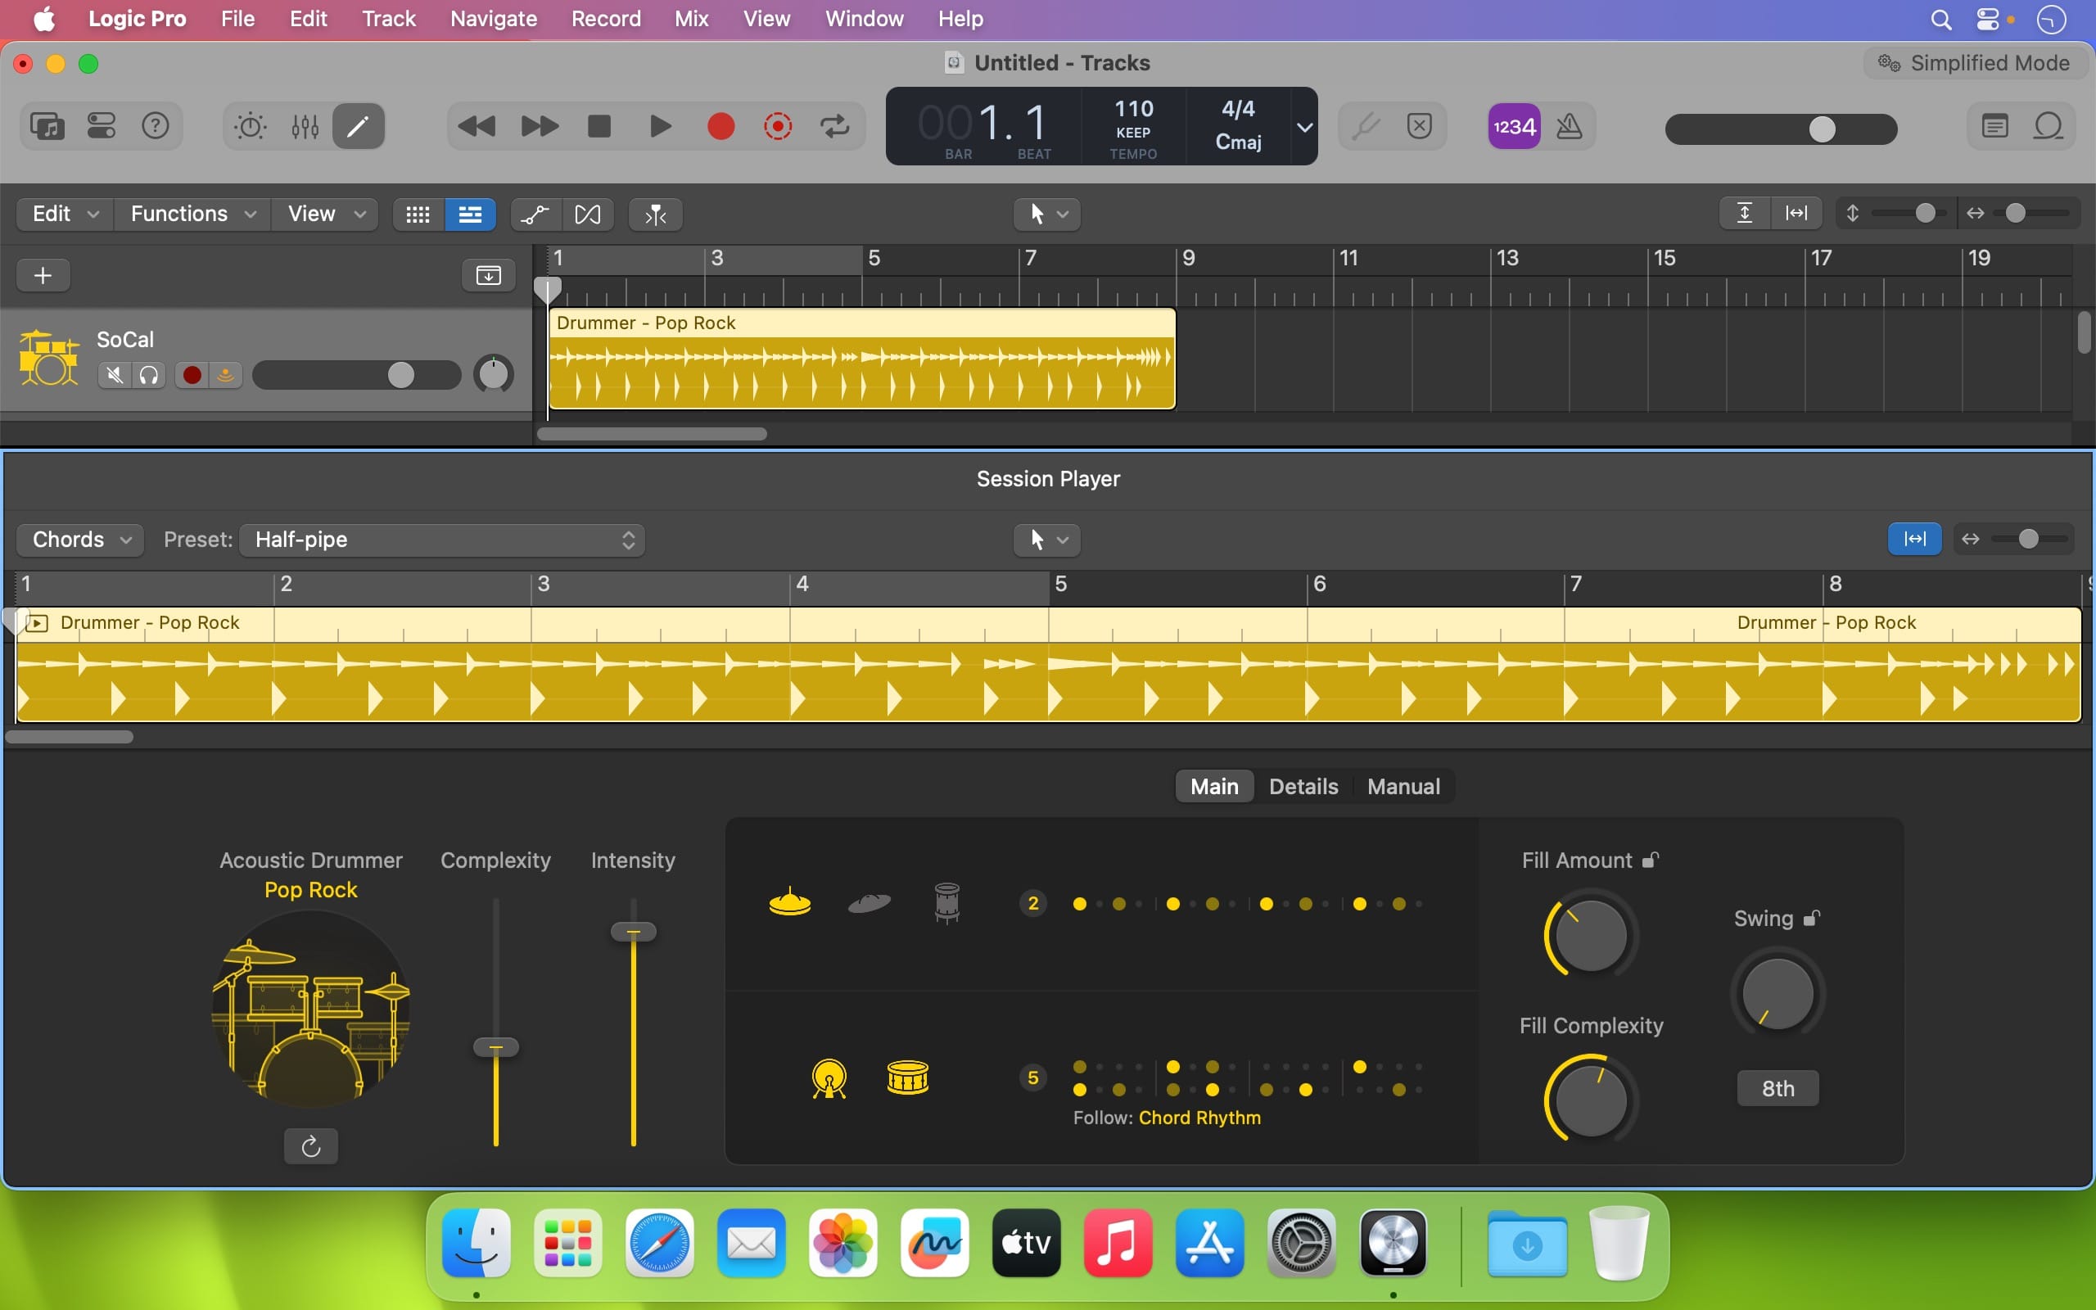Click the SoCal track pan knob
The image size is (2096, 1310).
[x=494, y=374]
